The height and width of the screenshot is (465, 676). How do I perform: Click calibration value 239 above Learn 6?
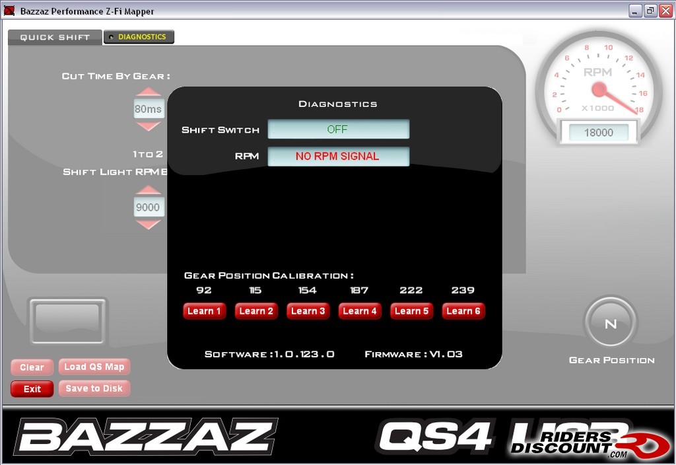click(463, 291)
